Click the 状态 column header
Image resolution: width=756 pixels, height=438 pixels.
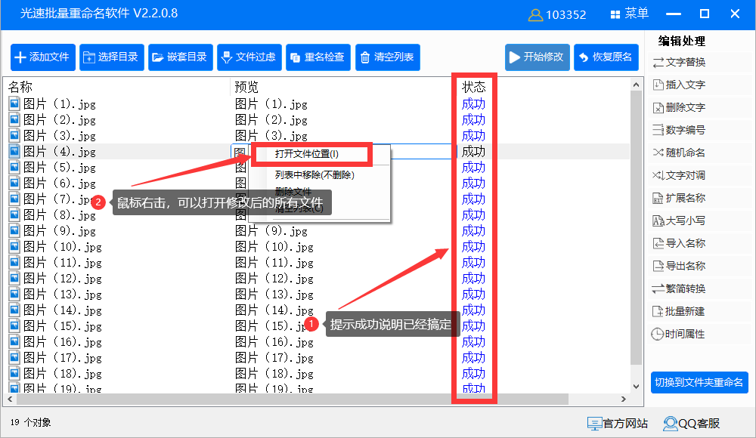point(473,87)
